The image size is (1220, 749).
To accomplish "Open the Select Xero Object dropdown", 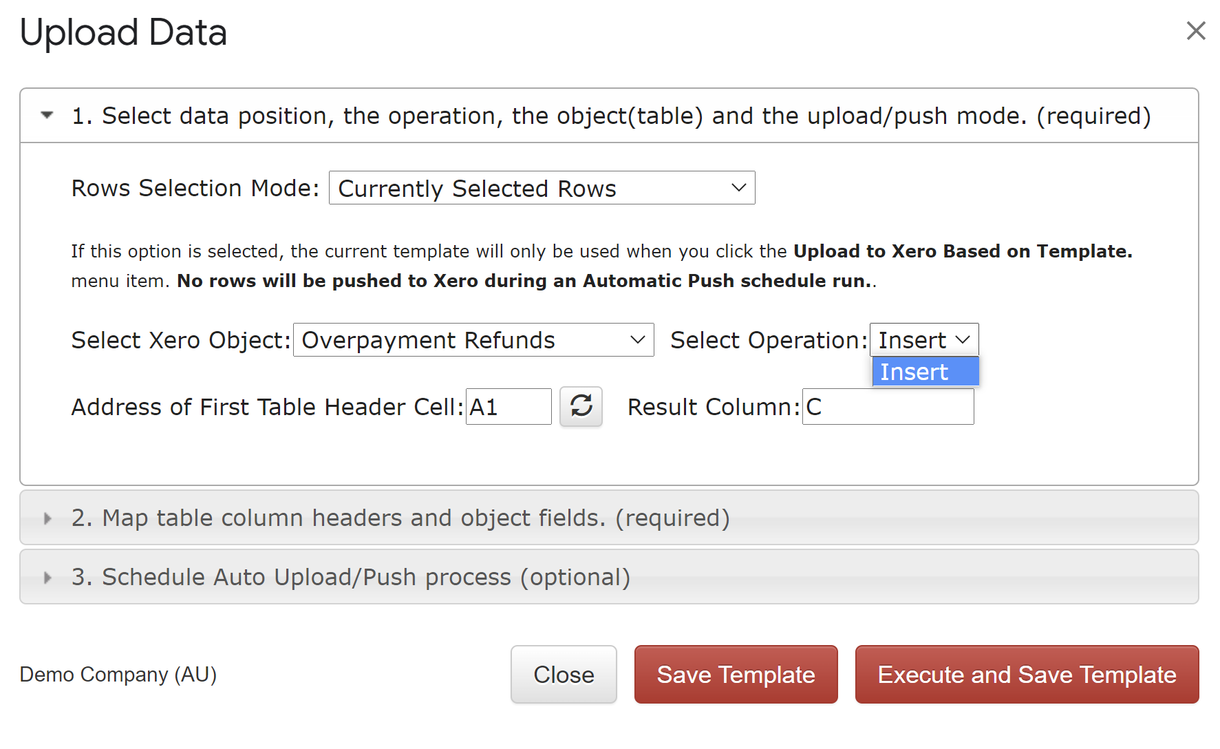I will point(473,340).
